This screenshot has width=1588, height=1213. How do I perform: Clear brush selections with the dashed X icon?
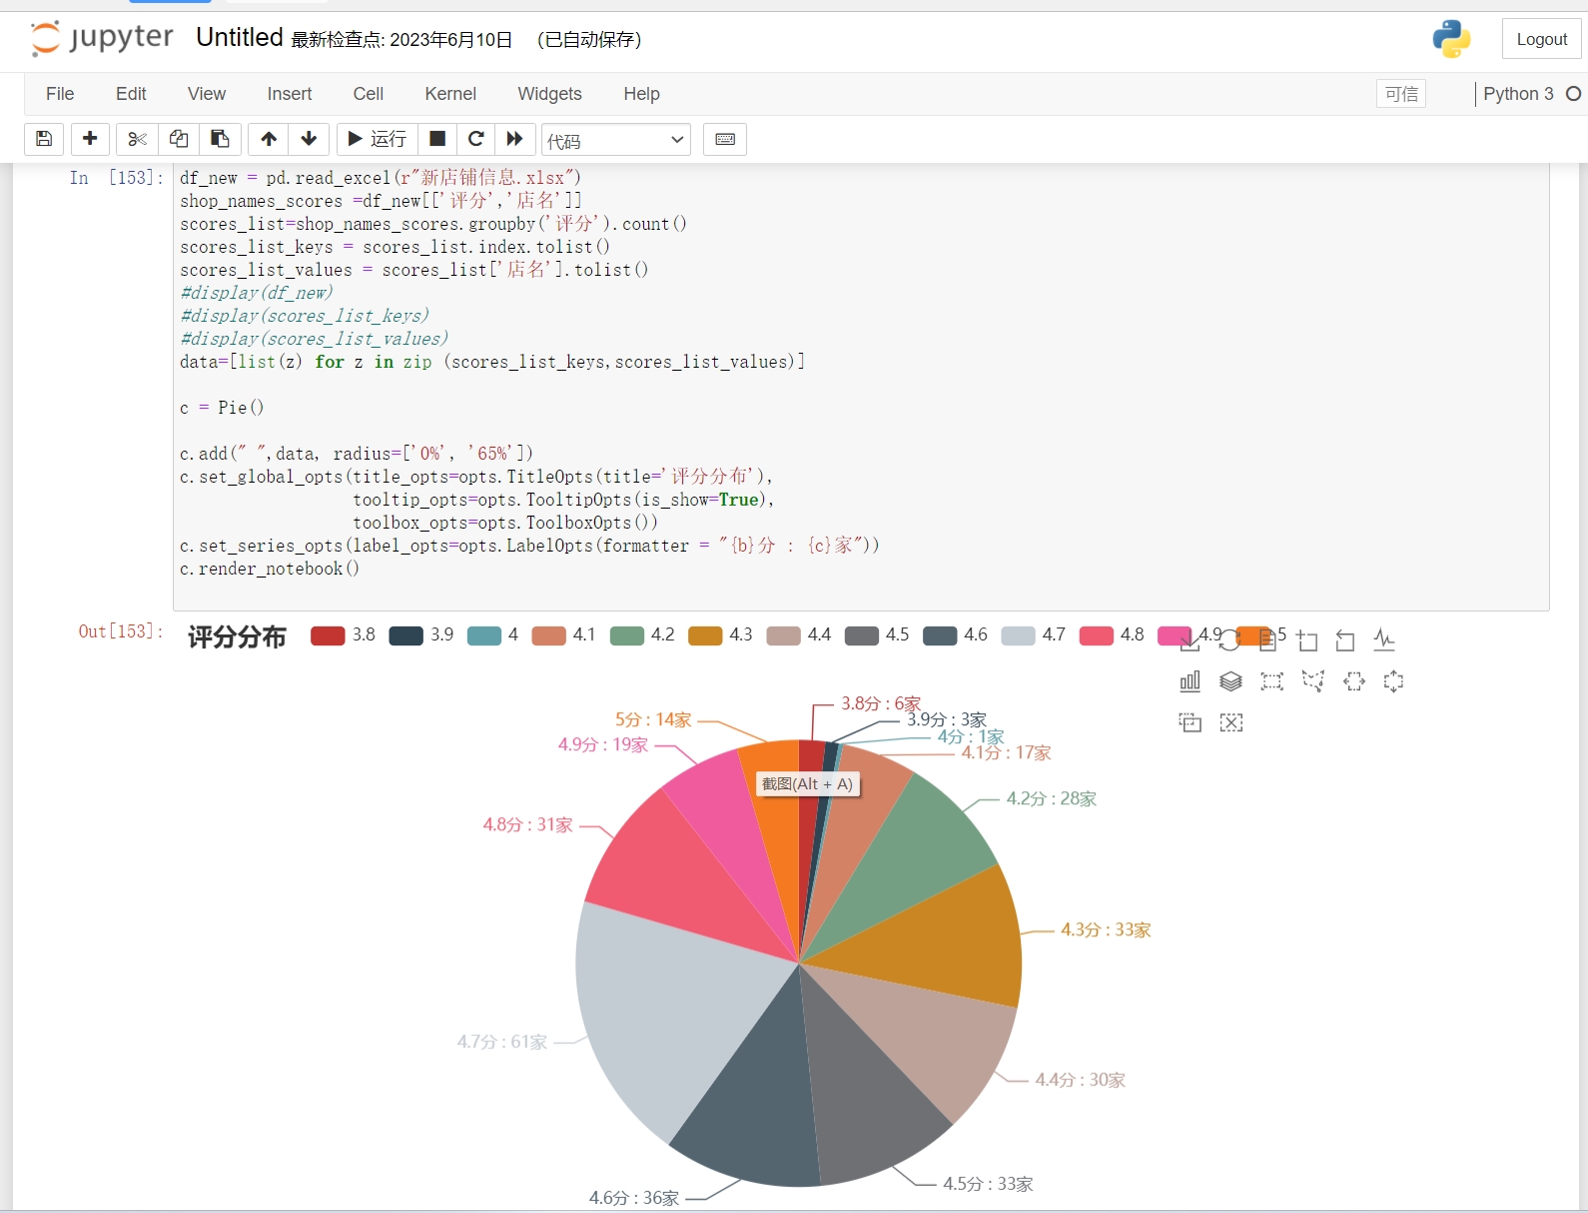click(1230, 722)
